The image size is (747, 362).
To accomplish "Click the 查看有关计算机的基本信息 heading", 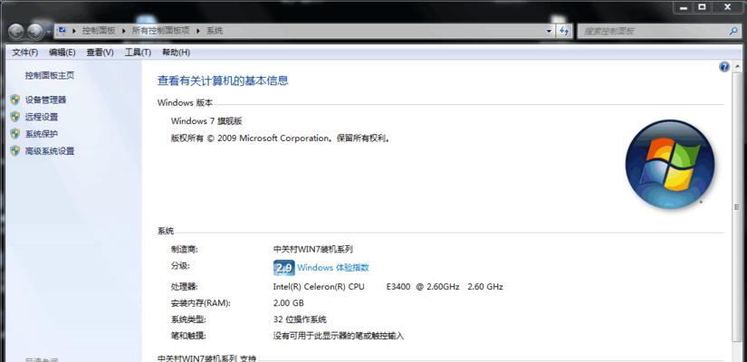I will click(x=223, y=81).
